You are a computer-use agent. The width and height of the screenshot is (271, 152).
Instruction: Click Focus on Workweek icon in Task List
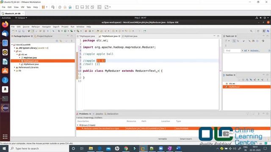click(x=244, y=41)
